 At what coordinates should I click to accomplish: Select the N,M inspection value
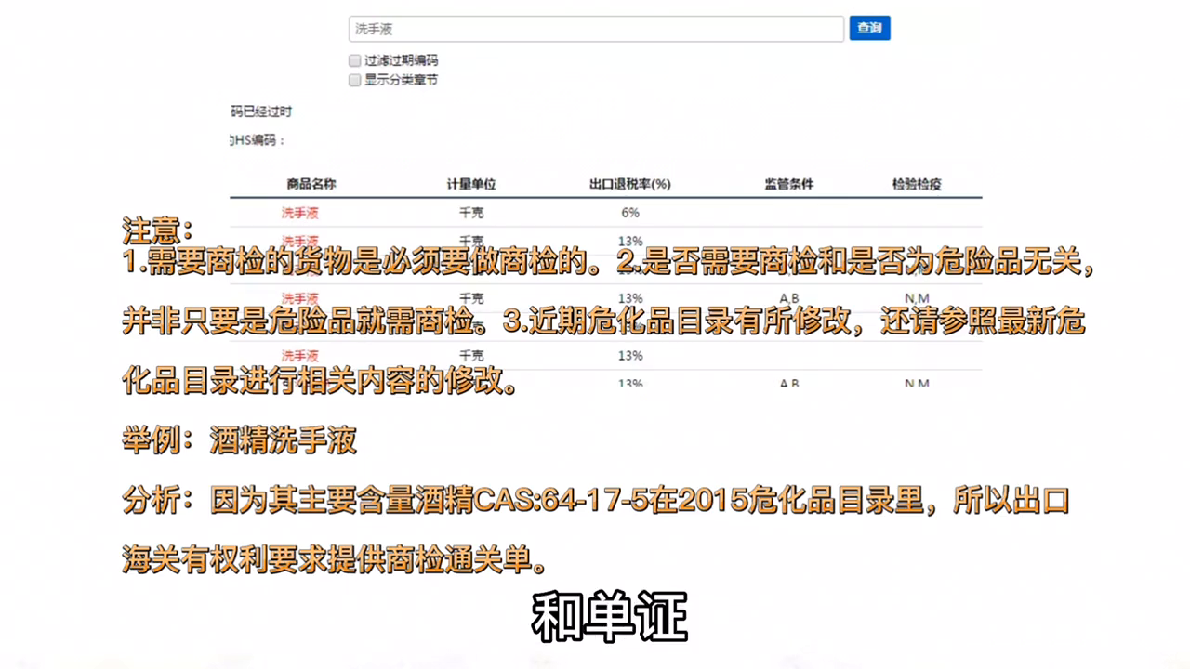(917, 298)
